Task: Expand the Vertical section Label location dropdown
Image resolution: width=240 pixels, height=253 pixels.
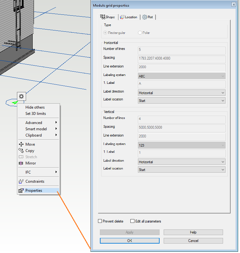Action: coord(182,170)
